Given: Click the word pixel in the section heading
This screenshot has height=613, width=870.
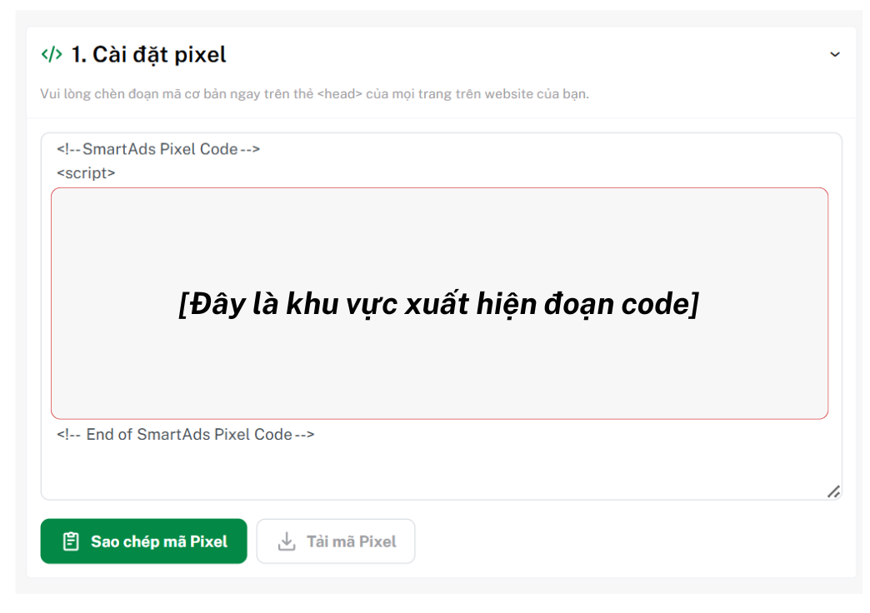Looking at the screenshot, I should pos(199,56).
